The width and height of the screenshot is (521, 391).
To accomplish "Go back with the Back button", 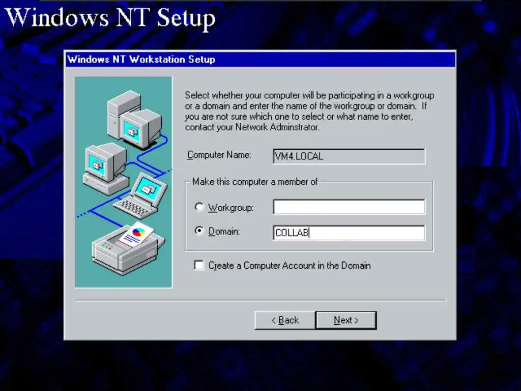I will pyautogui.click(x=285, y=320).
